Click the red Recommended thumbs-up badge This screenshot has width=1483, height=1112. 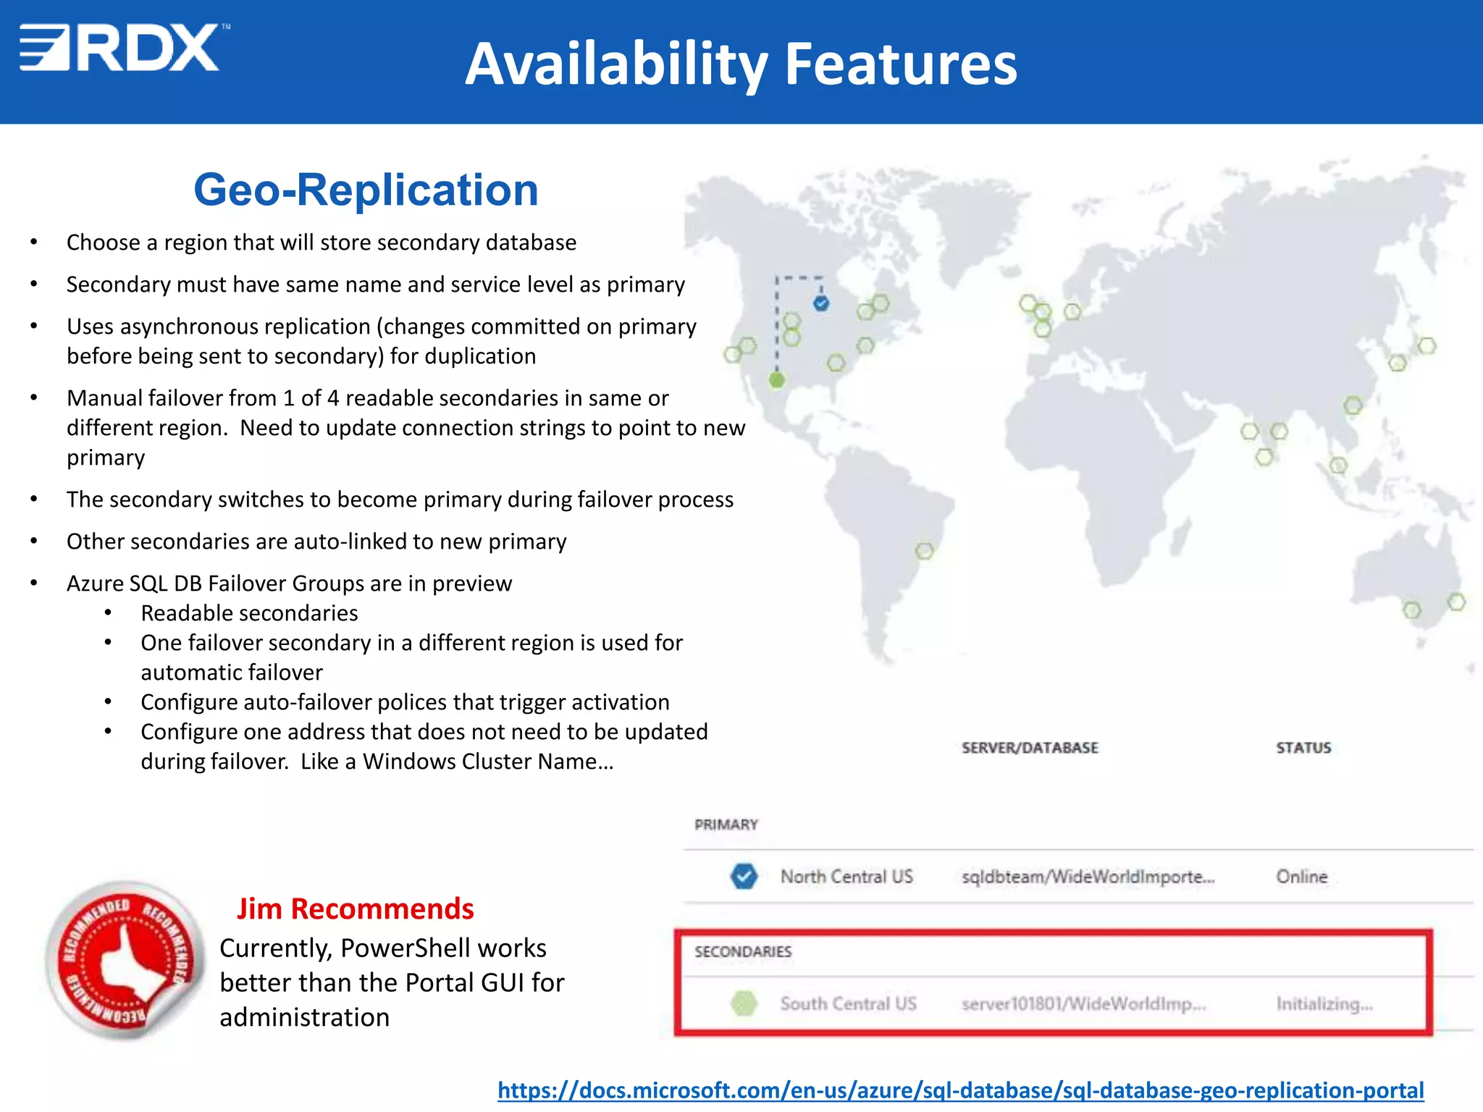(x=125, y=960)
